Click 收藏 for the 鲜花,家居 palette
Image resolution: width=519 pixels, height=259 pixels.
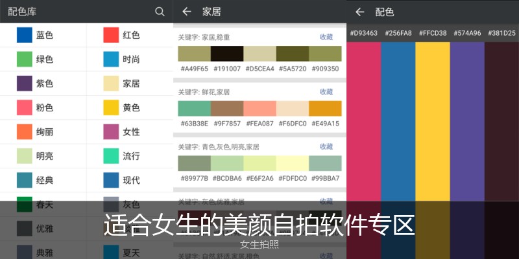[326, 92]
